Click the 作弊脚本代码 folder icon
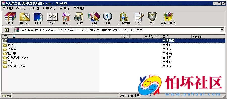This screenshot has width=227, height=99. [5, 66]
